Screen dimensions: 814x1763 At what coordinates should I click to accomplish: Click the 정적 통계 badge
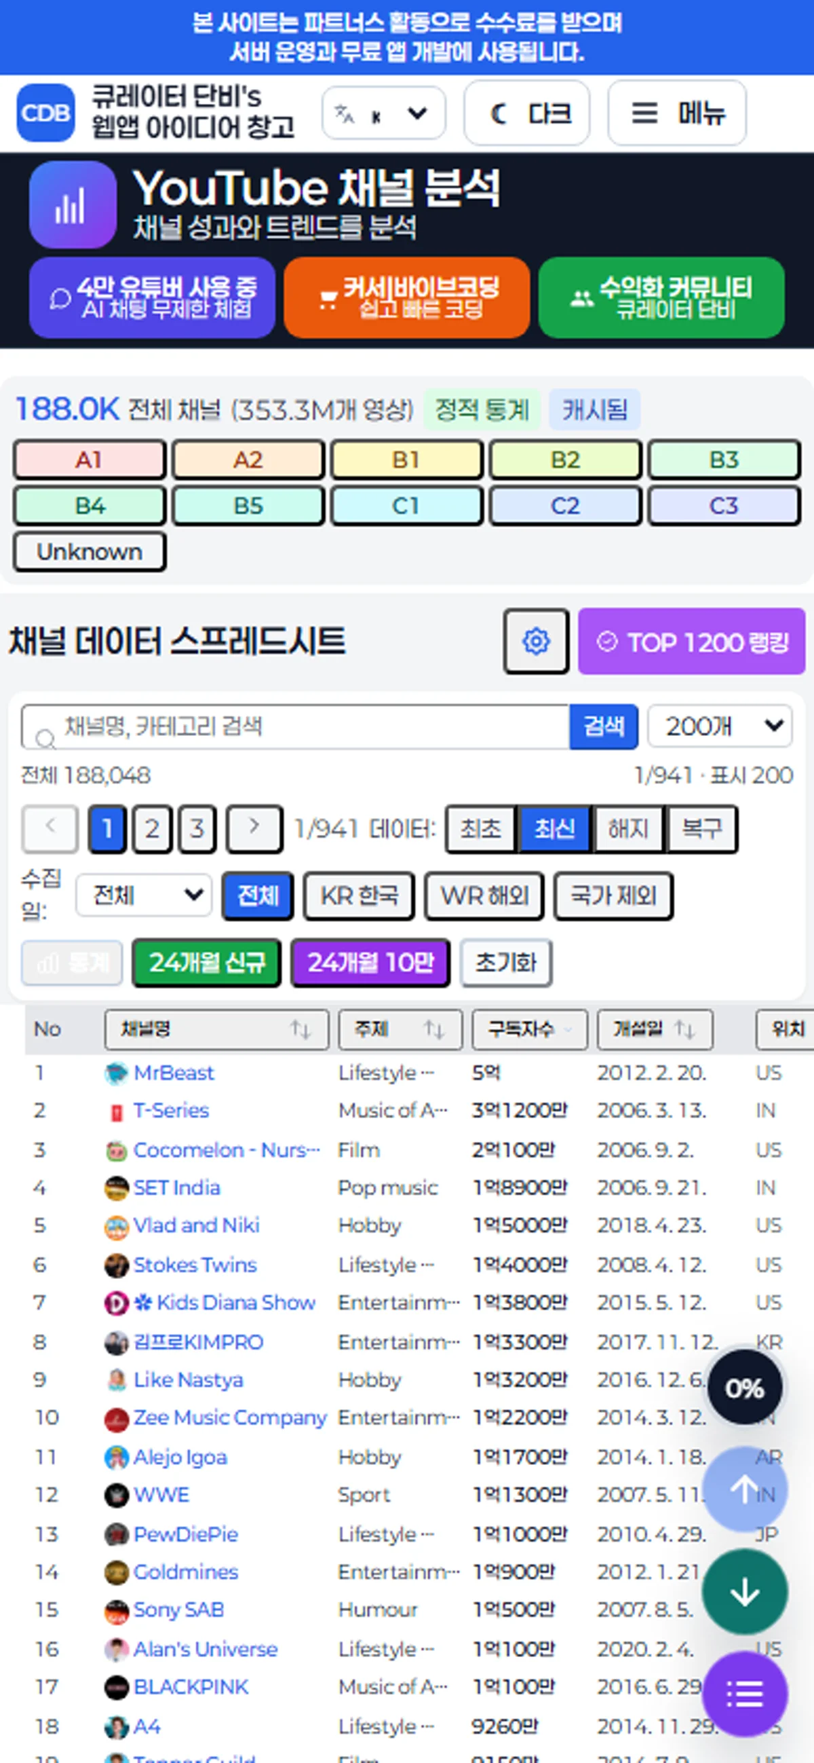482,409
